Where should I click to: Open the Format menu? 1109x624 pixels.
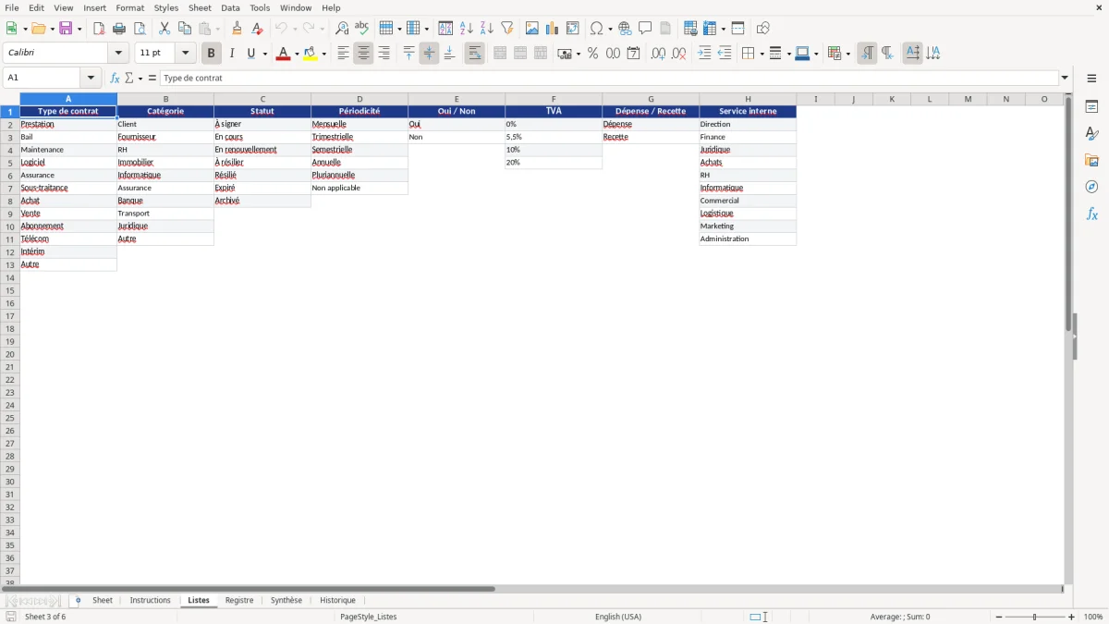tap(130, 7)
